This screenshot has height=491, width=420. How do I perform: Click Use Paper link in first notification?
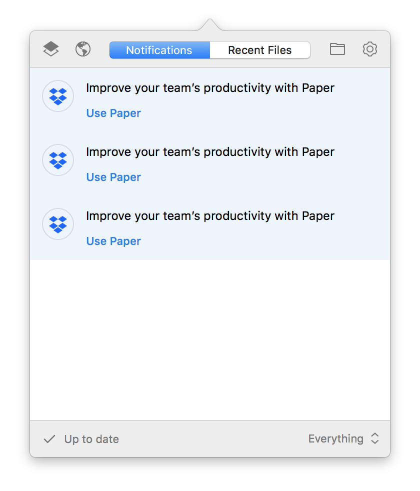(x=113, y=113)
